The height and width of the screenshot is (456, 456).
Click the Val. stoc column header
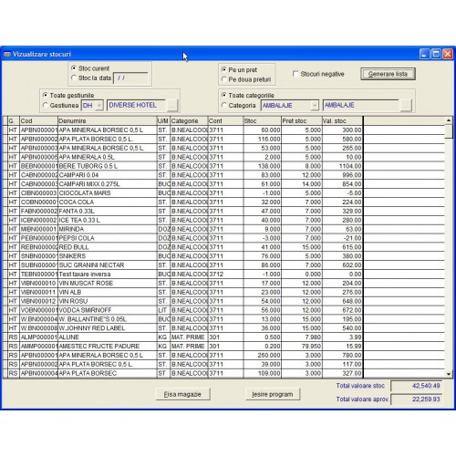tap(343, 120)
